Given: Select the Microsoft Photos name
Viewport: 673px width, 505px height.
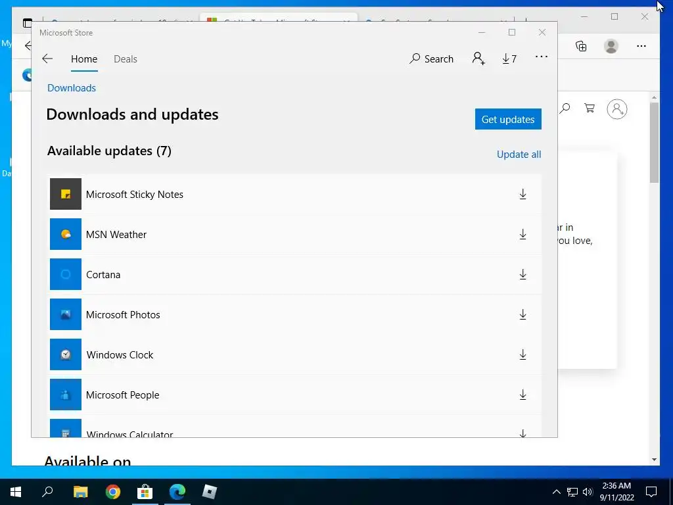Looking at the screenshot, I should coord(123,315).
